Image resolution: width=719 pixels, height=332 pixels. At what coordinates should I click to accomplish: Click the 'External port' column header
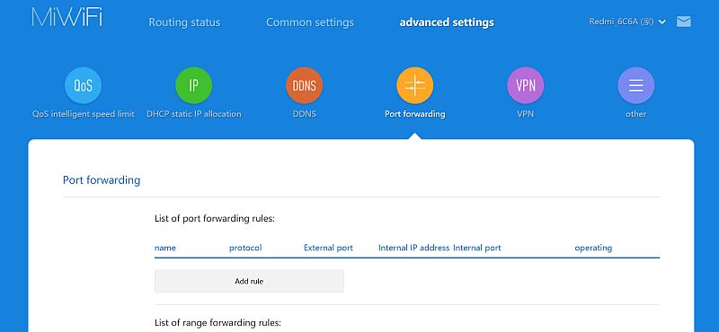[x=328, y=248]
